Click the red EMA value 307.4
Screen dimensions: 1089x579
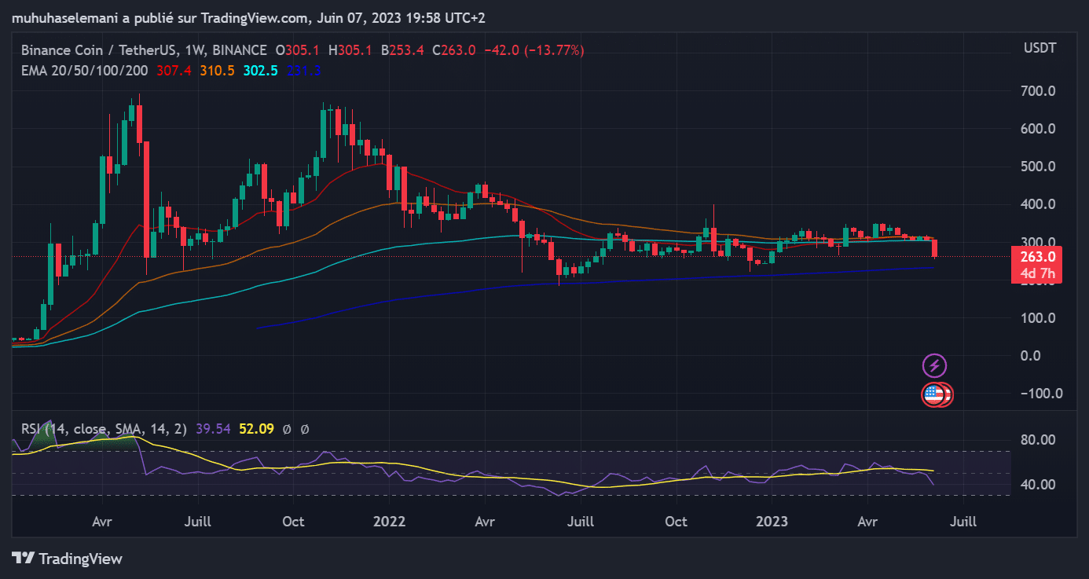[174, 71]
